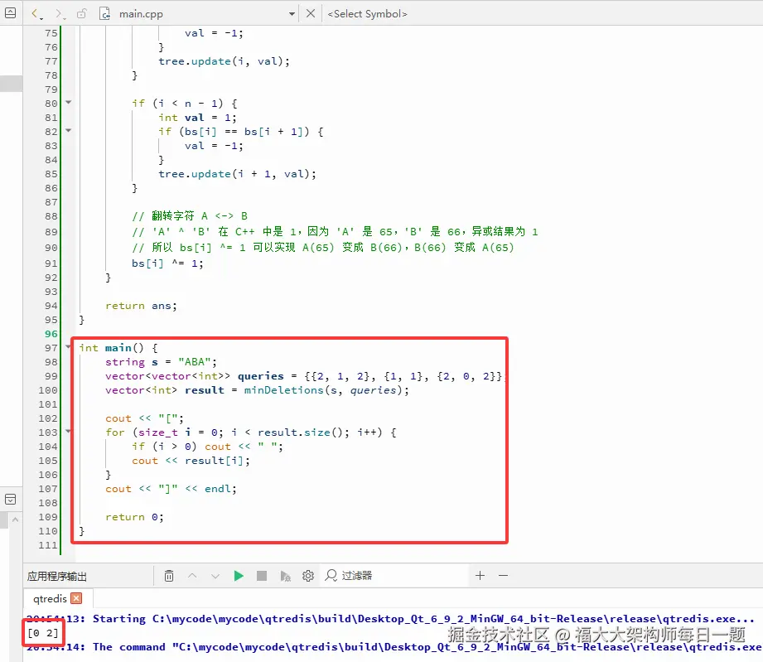Click the scroll-up arrow of the output pane
The width and height of the screenshot is (763, 662).
(15, 519)
